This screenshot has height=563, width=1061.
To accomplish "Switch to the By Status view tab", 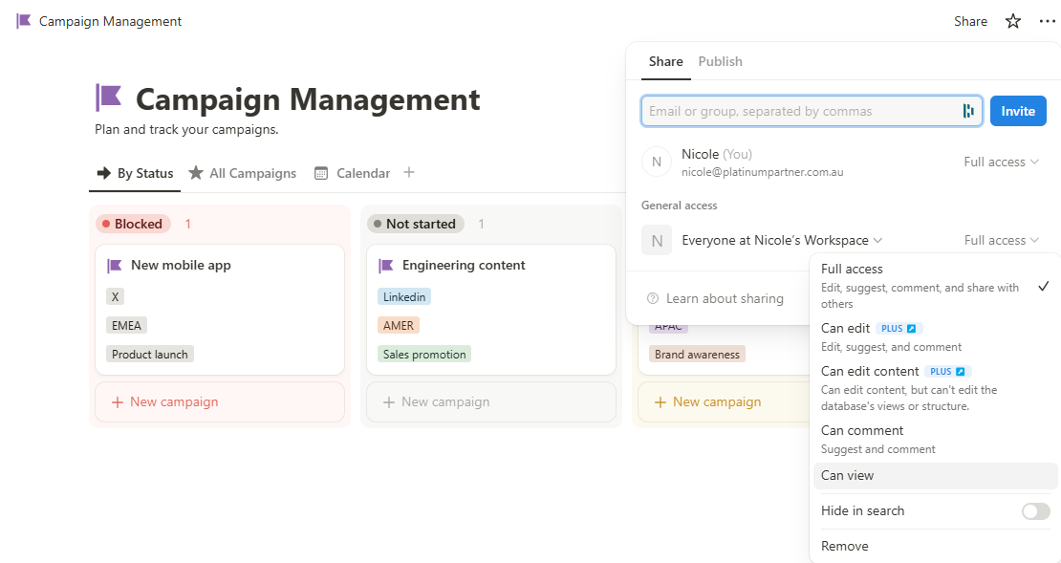I will click(135, 173).
